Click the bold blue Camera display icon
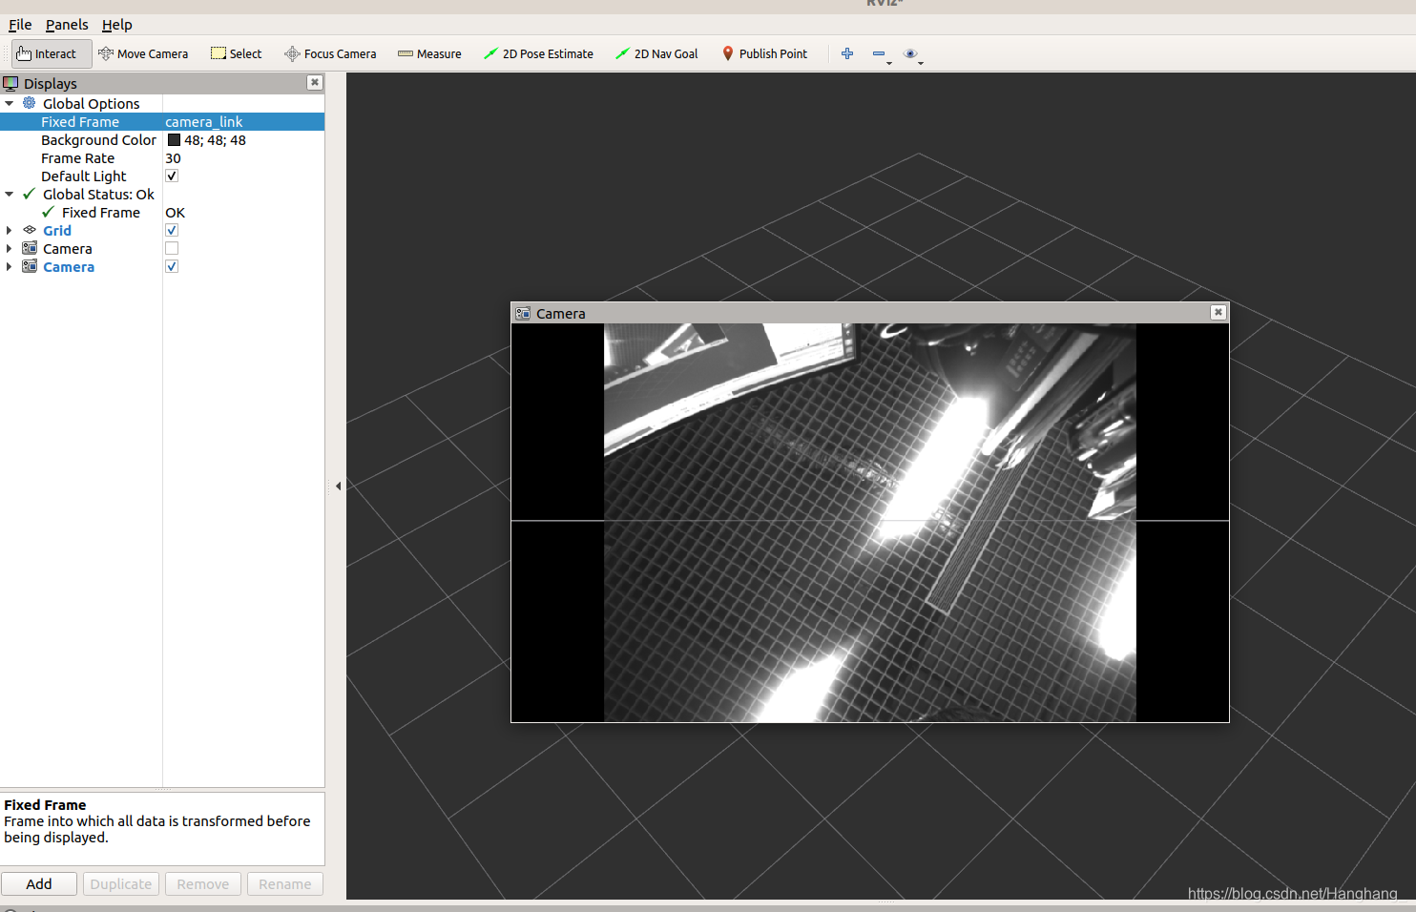 pyautogui.click(x=30, y=266)
